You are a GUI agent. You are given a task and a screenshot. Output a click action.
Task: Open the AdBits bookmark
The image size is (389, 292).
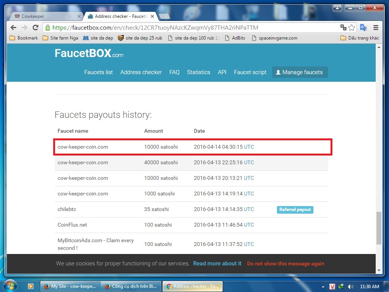[235, 38]
